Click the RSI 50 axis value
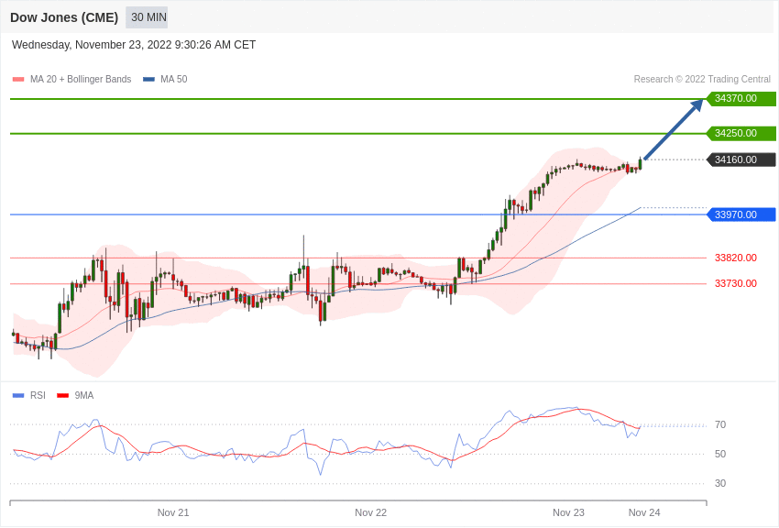The height and width of the screenshot is (528, 779). coord(720,454)
